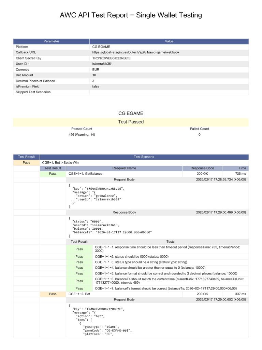Screen dimensions: 262x350
Task: Select the 'false' value for isPremium
Action: pyautogui.click(x=96, y=86)
